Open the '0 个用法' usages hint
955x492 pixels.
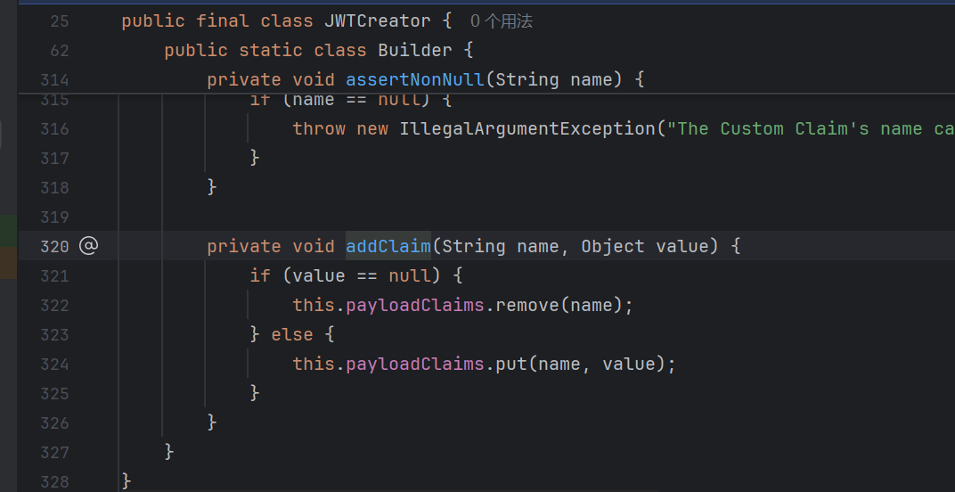[502, 21]
